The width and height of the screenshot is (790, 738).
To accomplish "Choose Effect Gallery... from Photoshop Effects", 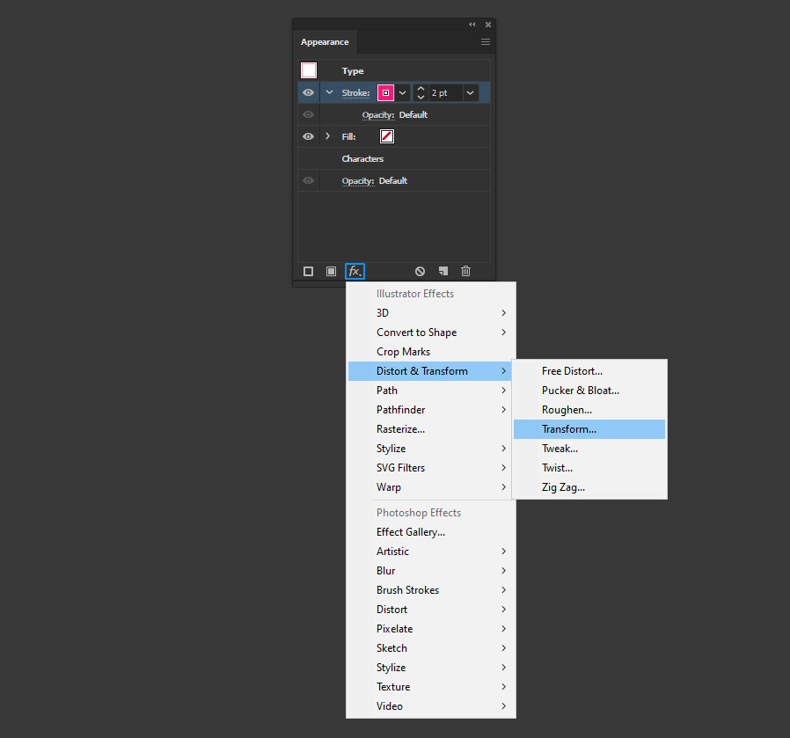I will 430,532.
